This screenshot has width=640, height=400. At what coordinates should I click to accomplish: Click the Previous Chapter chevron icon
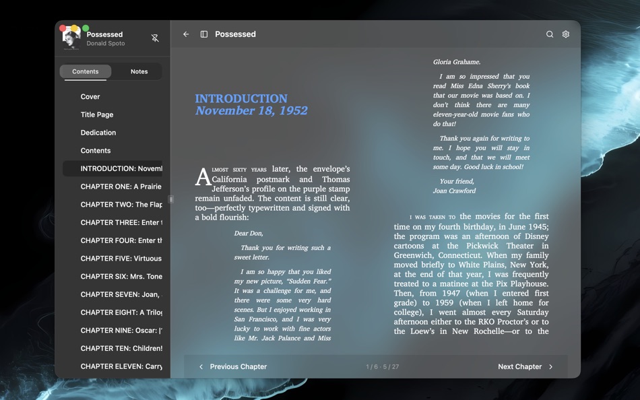201,366
